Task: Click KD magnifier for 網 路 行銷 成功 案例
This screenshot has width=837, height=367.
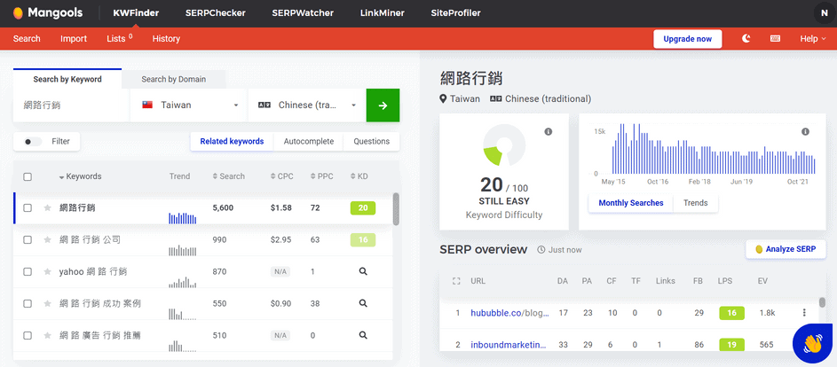Action: click(363, 303)
